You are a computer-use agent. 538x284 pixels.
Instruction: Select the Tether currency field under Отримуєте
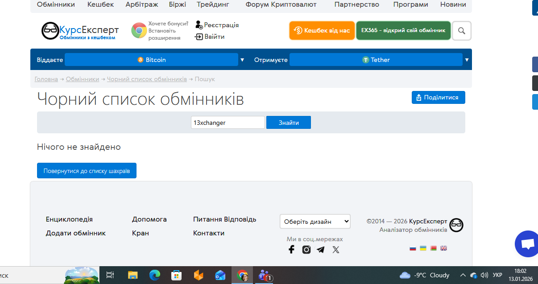[376, 60]
